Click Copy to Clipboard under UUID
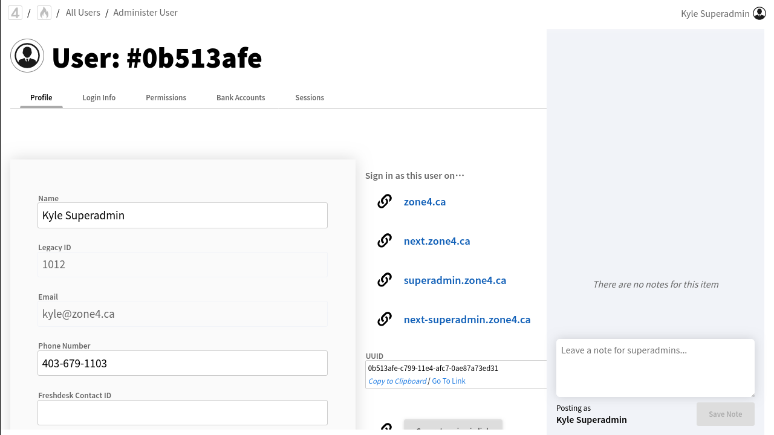 click(x=397, y=381)
